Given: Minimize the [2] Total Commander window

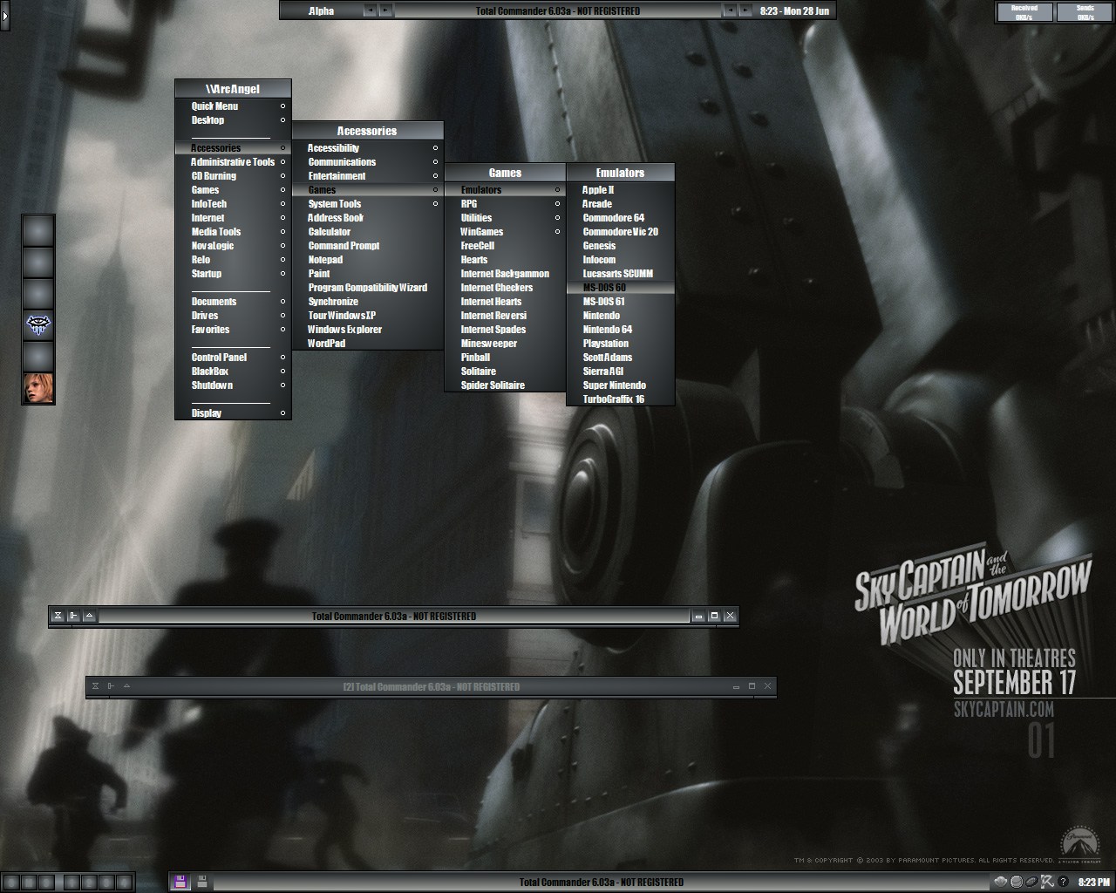Looking at the screenshot, I should click(x=736, y=686).
